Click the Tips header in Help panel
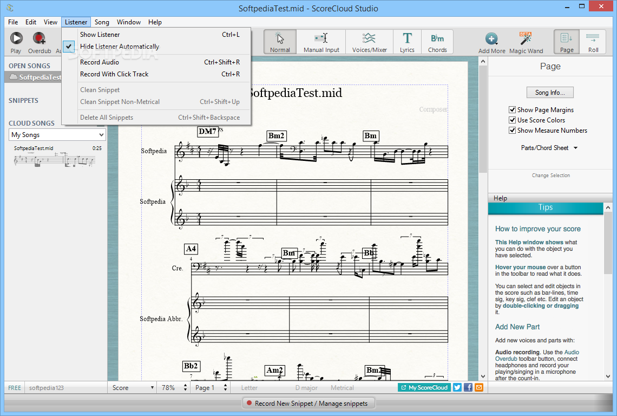 (x=546, y=207)
